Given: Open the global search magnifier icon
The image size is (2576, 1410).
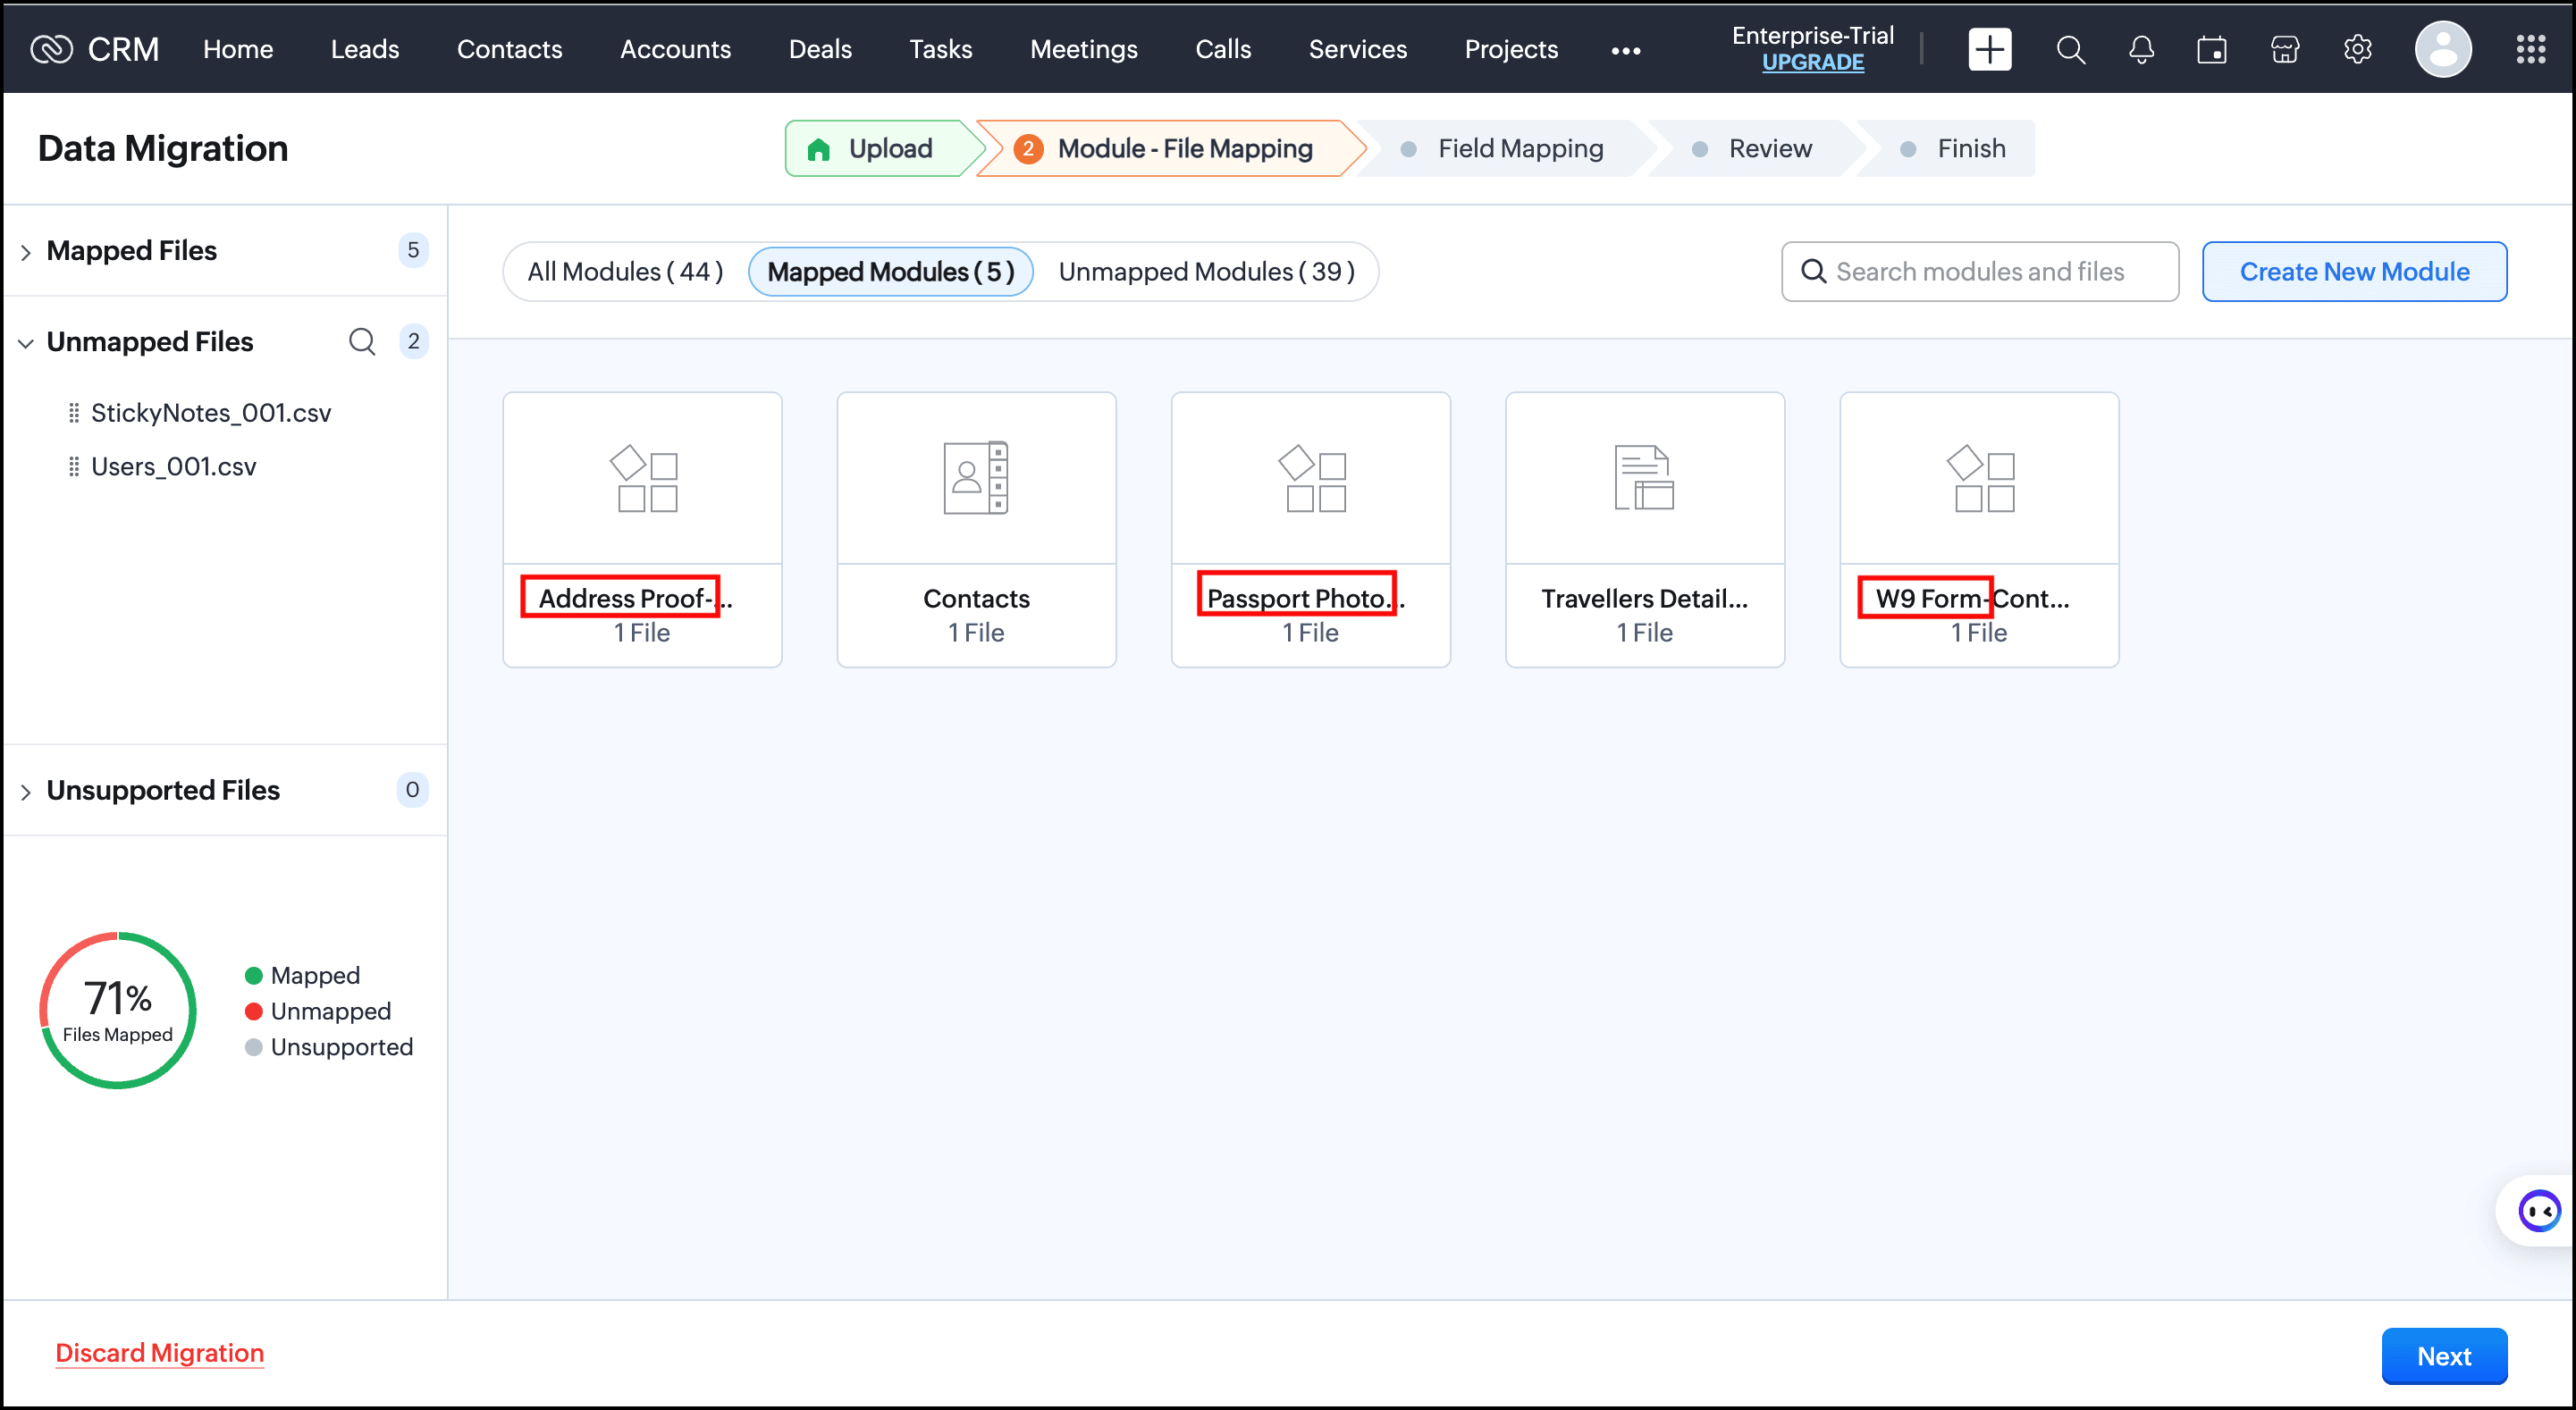Looking at the screenshot, I should pos(2070,49).
